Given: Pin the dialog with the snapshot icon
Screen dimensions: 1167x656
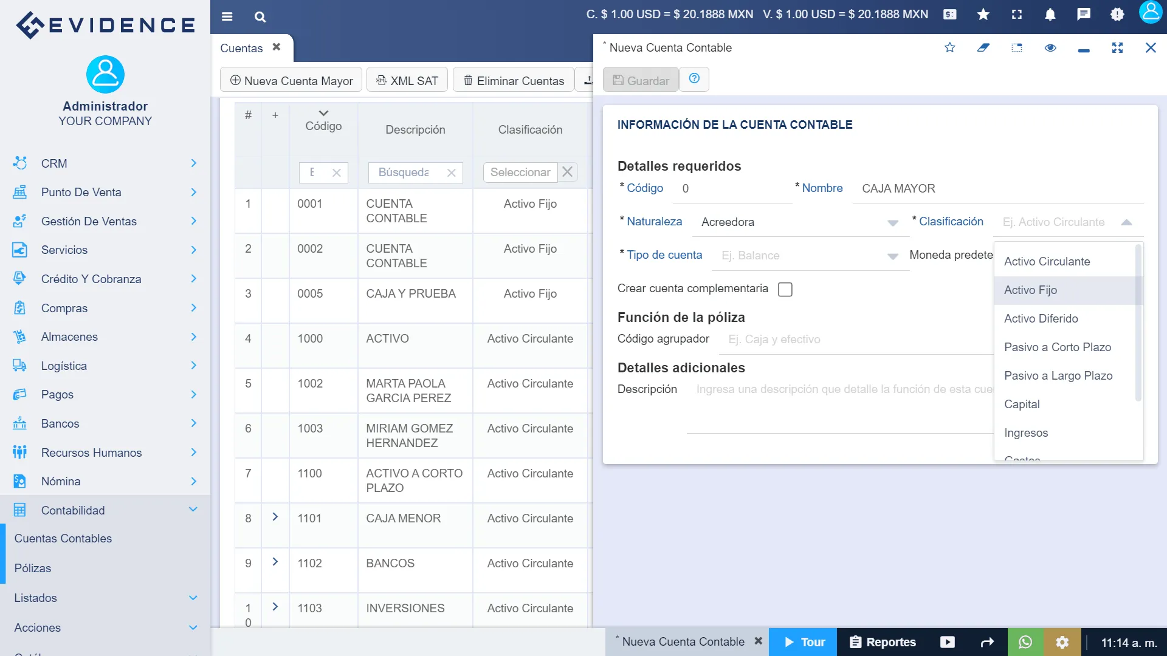Looking at the screenshot, I should coord(1017,48).
